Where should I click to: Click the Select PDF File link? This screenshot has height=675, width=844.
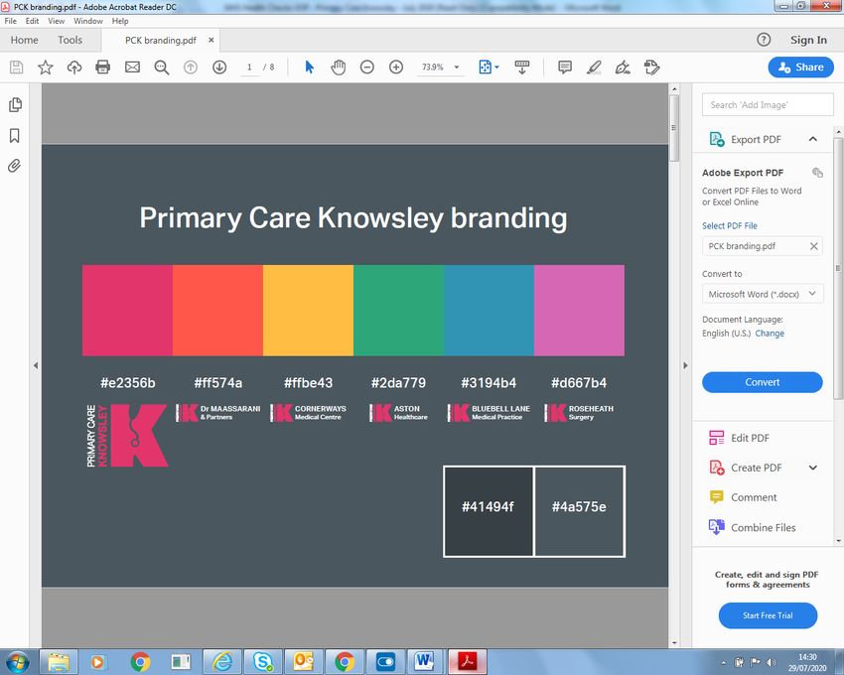pyautogui.click(x=730, y=225)
